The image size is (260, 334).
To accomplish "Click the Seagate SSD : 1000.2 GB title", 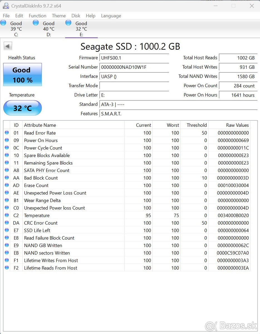I will pos(130,46).
